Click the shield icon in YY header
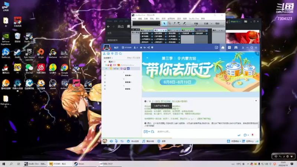Image resolution: width=297 pixels, height=167 pixels. (x=152, y=48)
